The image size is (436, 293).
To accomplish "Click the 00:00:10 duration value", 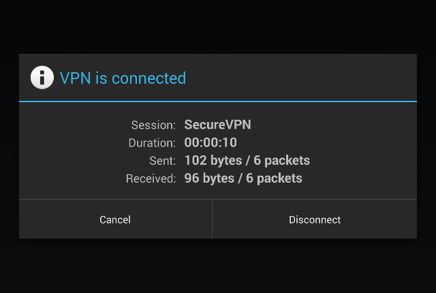I will pyautogui.click(x=211, y=143).
